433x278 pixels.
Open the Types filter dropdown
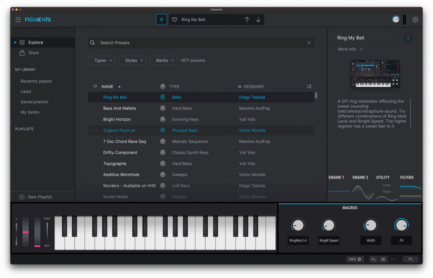pyautogui.click(x=101, y=60)
